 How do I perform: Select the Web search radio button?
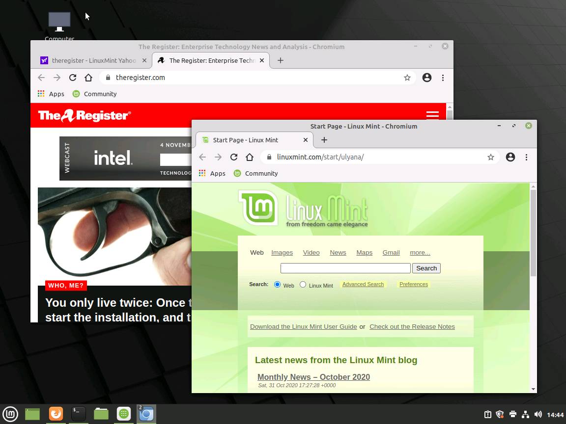click(277, 285)
